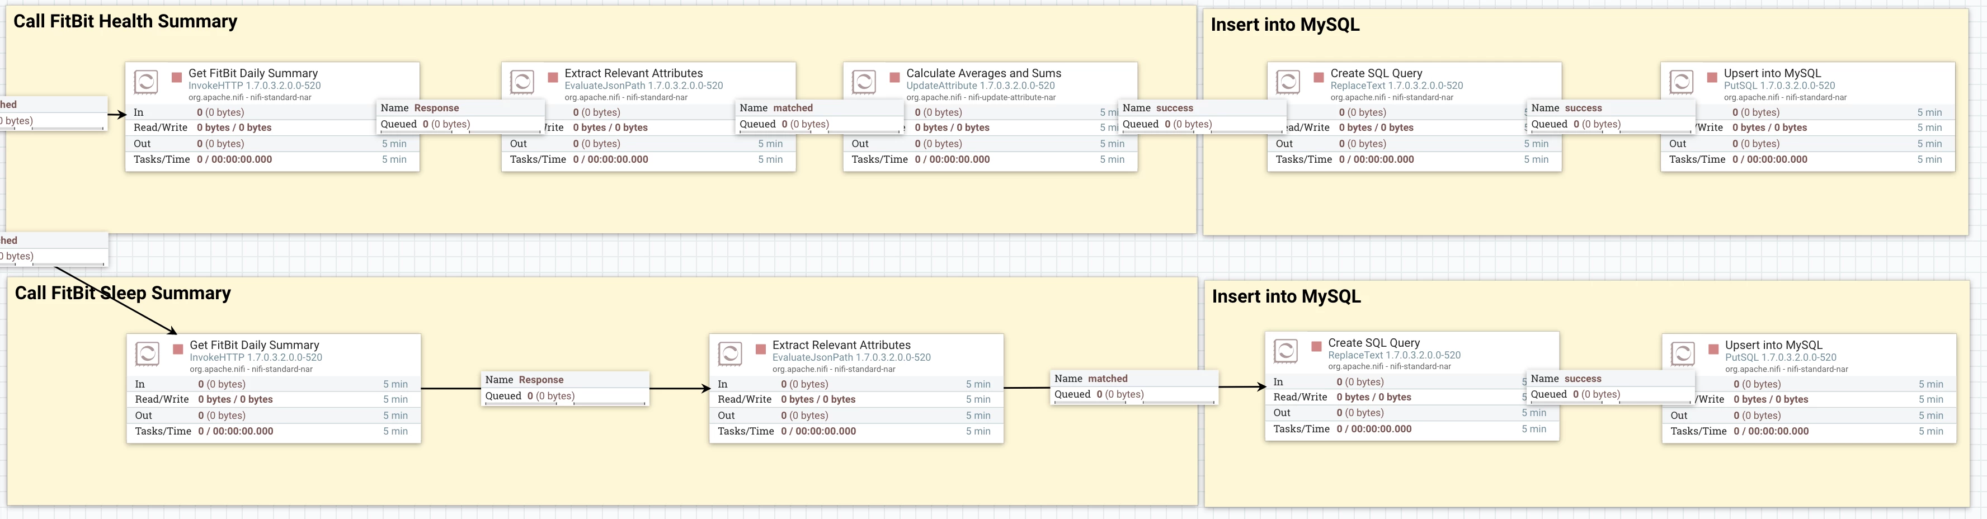Viewport: 1987px width, 519px height.
Task: Select success connection in lower Insert into MySQL group
Action: [x=1611, y=386]
